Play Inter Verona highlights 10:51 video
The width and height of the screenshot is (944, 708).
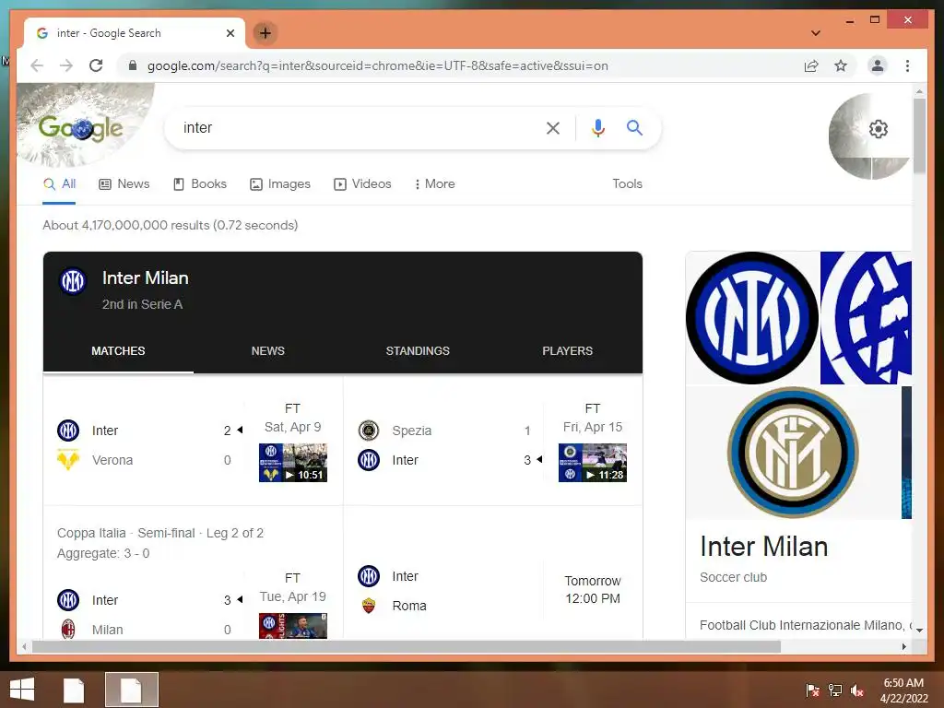point(292,463)
